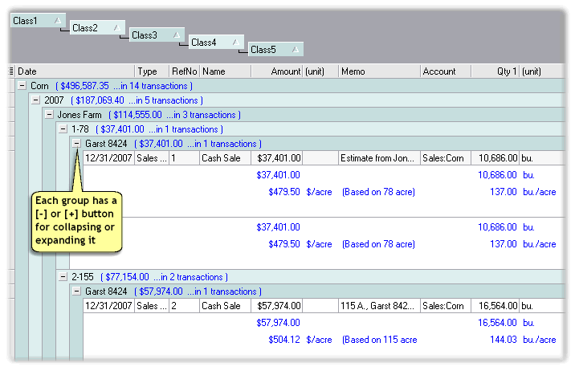Click Cash Sale name in RefNo 1 row

click(226, 158)
